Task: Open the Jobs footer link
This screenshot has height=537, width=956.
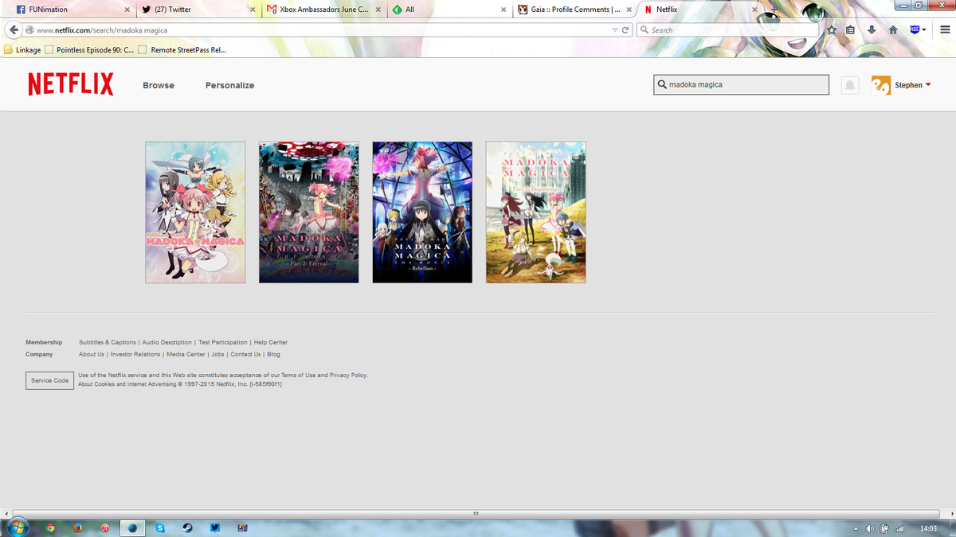Action: 217,354
